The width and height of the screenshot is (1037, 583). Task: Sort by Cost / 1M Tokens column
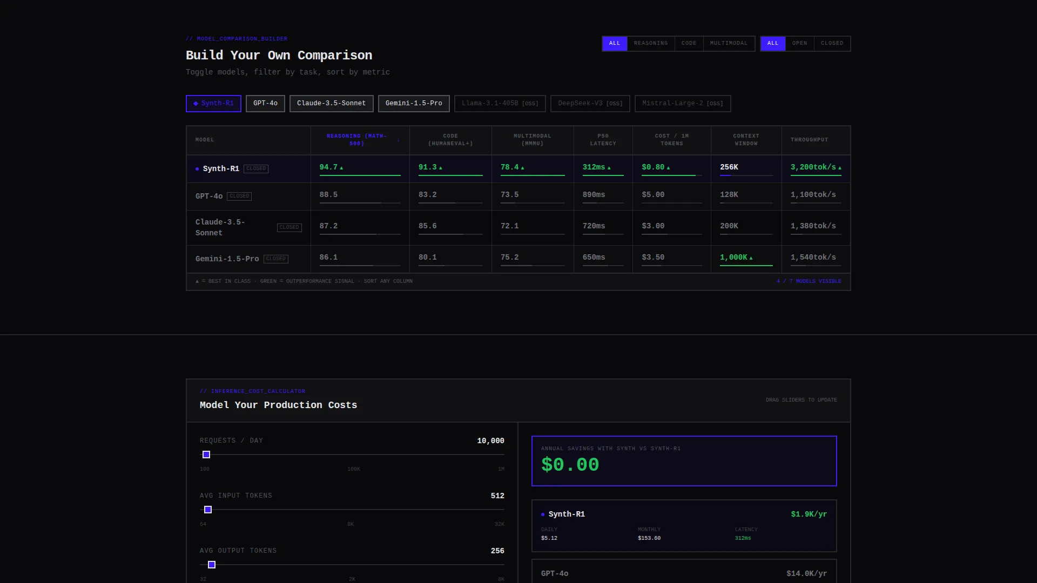(x=672, y=140)
